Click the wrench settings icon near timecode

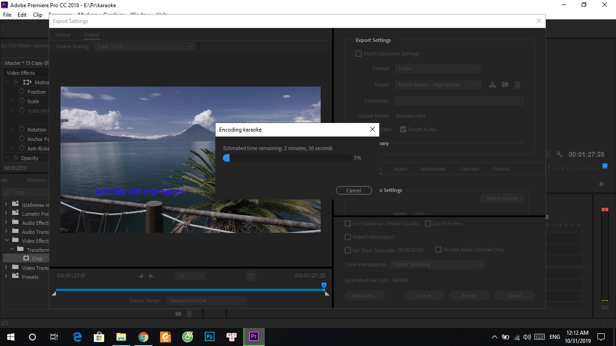point(559,154)
